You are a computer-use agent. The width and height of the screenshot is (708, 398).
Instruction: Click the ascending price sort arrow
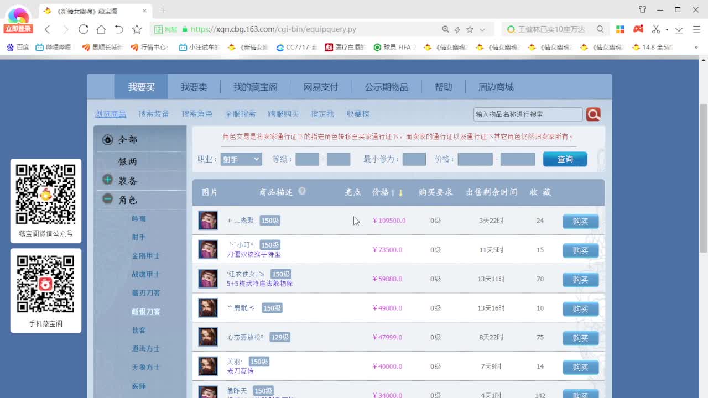pyautogui.click(x=393, y=192)
